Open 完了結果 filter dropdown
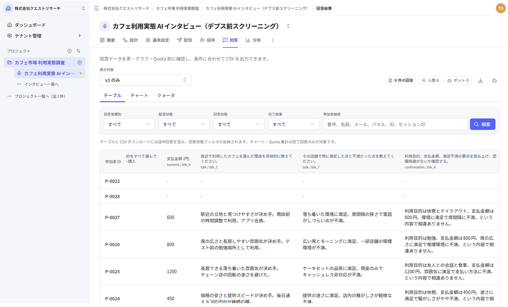This screenshot has width=508, height=307. [294, 124]
